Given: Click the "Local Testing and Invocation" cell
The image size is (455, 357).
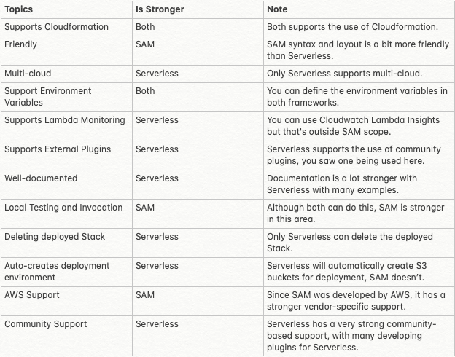Looking at the screenshot, I should 63,208.
